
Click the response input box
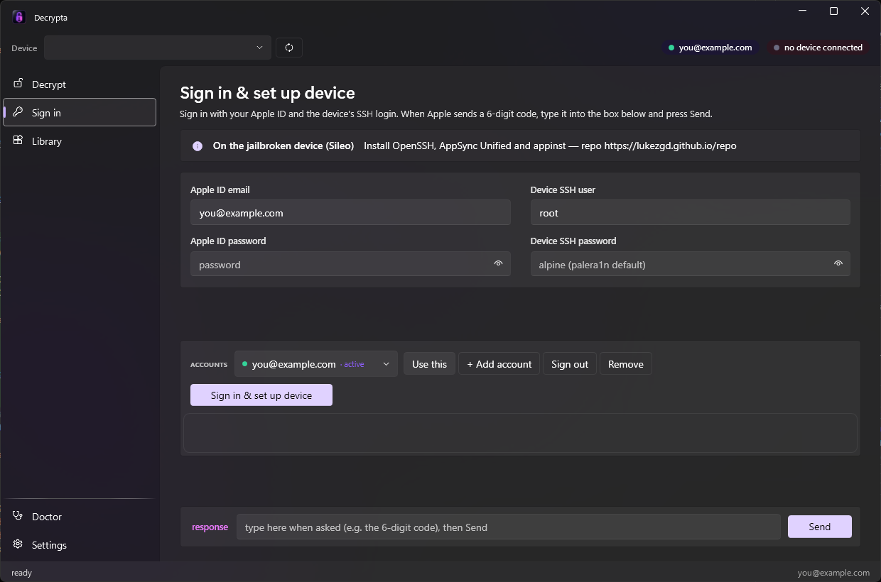[x=509, y=527]
